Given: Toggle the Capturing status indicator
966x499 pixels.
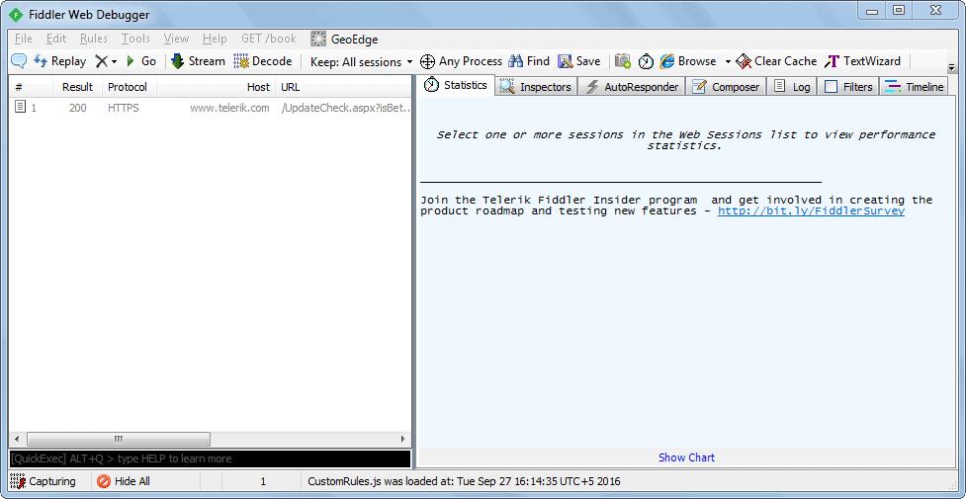Looking at the screenshot, I should tap(44, 481).
